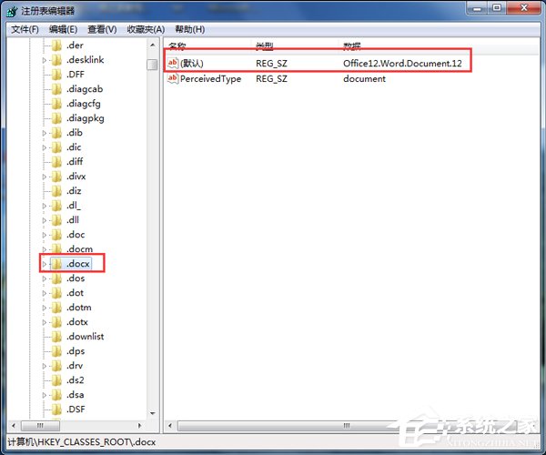Viewport: 546px width, 455px height.
Task: Click REG_SZ type of PerceivedType row
Action: tap(271, 79)
